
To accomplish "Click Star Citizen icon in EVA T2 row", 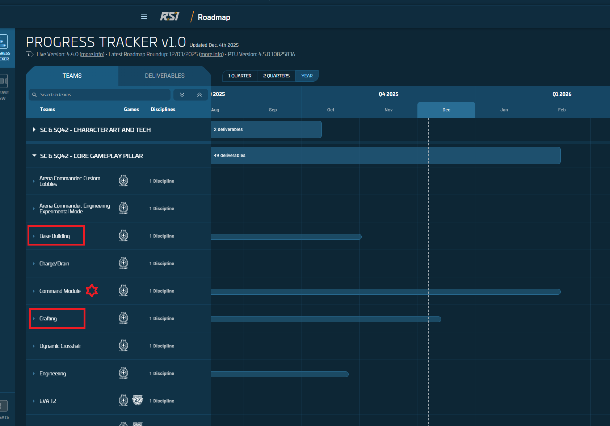I will coord(123,400).
